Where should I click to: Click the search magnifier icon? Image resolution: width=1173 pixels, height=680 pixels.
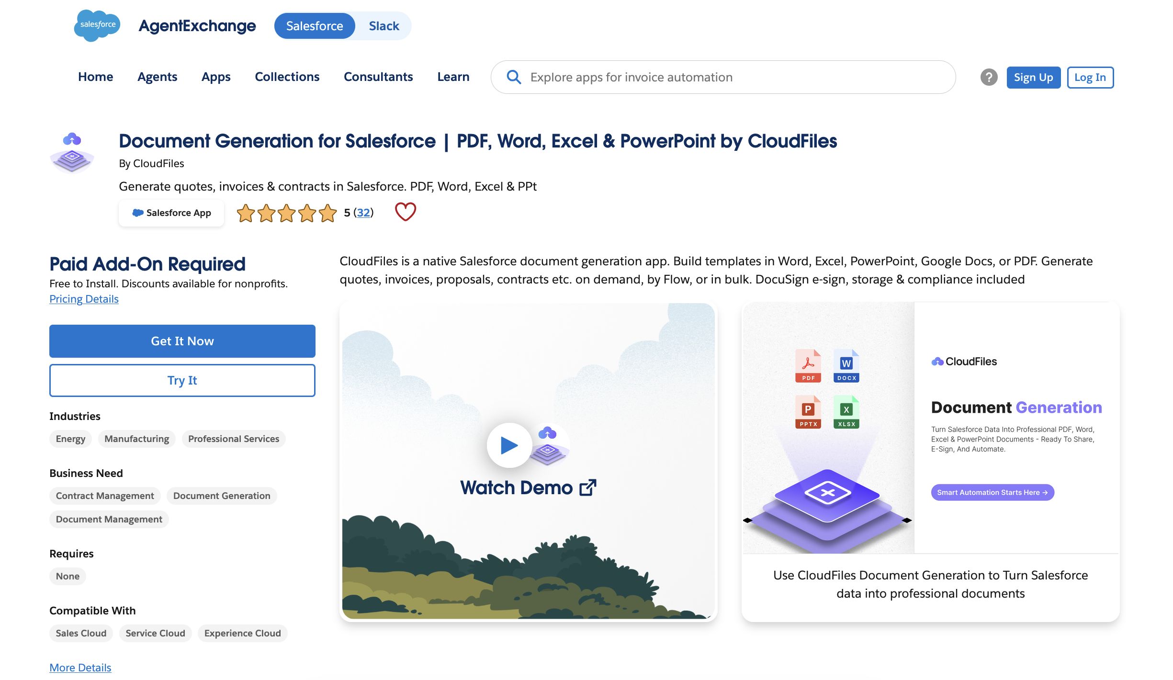pyautogui.click(x=513, y=77)
